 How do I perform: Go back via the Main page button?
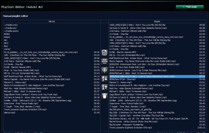click(x=190, y=7)
